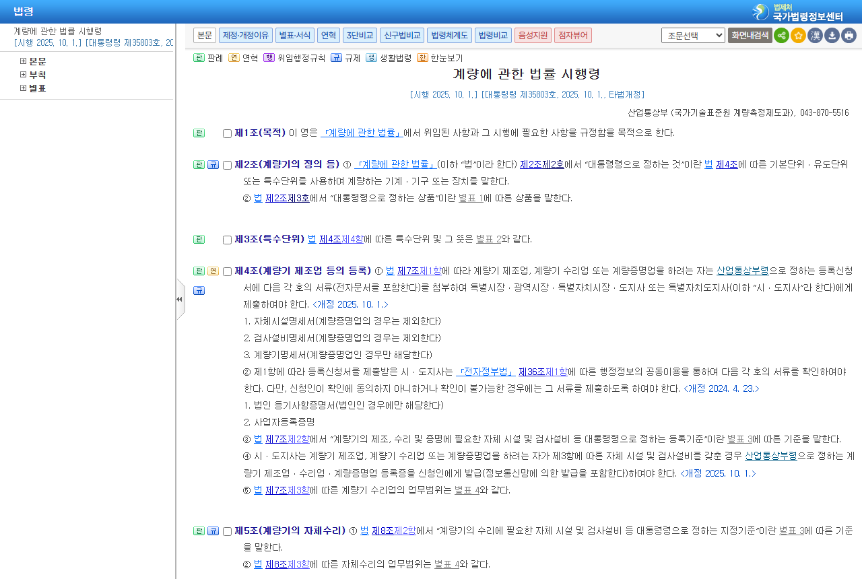The width and height of the screenshot is (862, 579).
Task: Open the 「전자정부법」 link
Action: click(486, 372)
